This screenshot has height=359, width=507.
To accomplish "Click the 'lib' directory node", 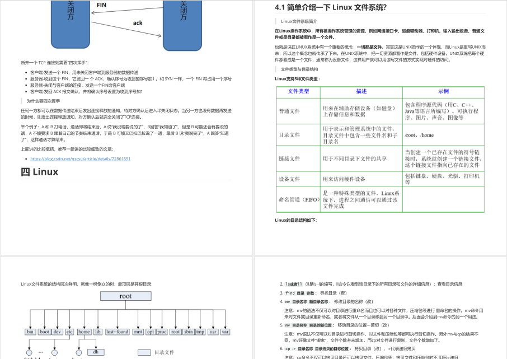I will 97,332.
